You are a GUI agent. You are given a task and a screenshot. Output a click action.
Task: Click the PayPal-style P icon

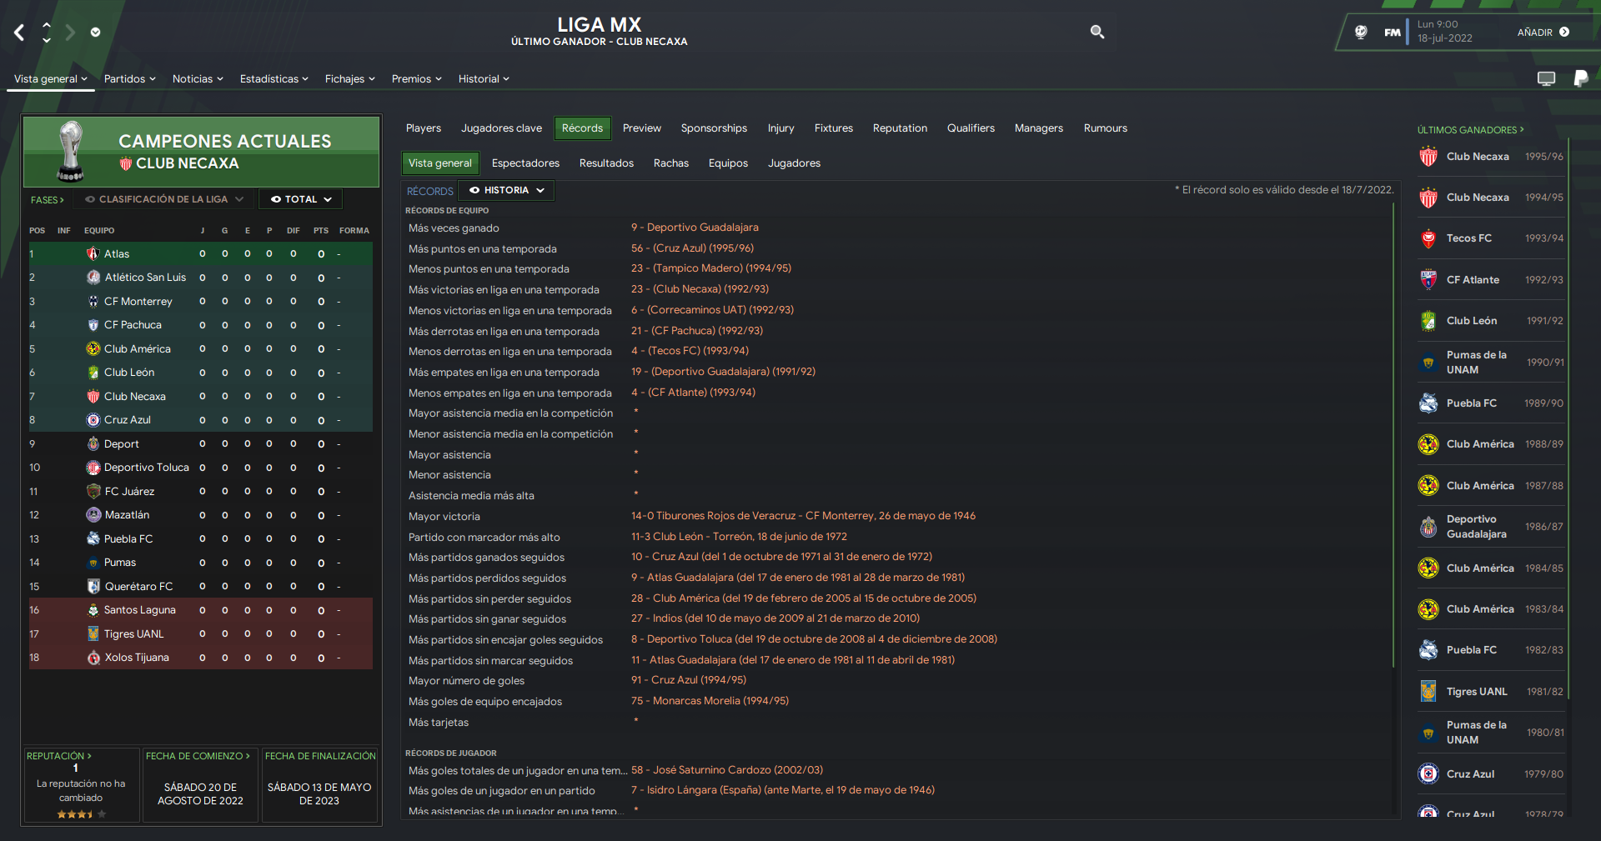[1580, 78]
